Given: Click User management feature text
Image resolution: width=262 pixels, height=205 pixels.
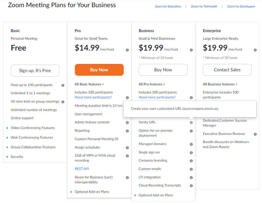Looking at the screenshot, I should click(88, 114).
